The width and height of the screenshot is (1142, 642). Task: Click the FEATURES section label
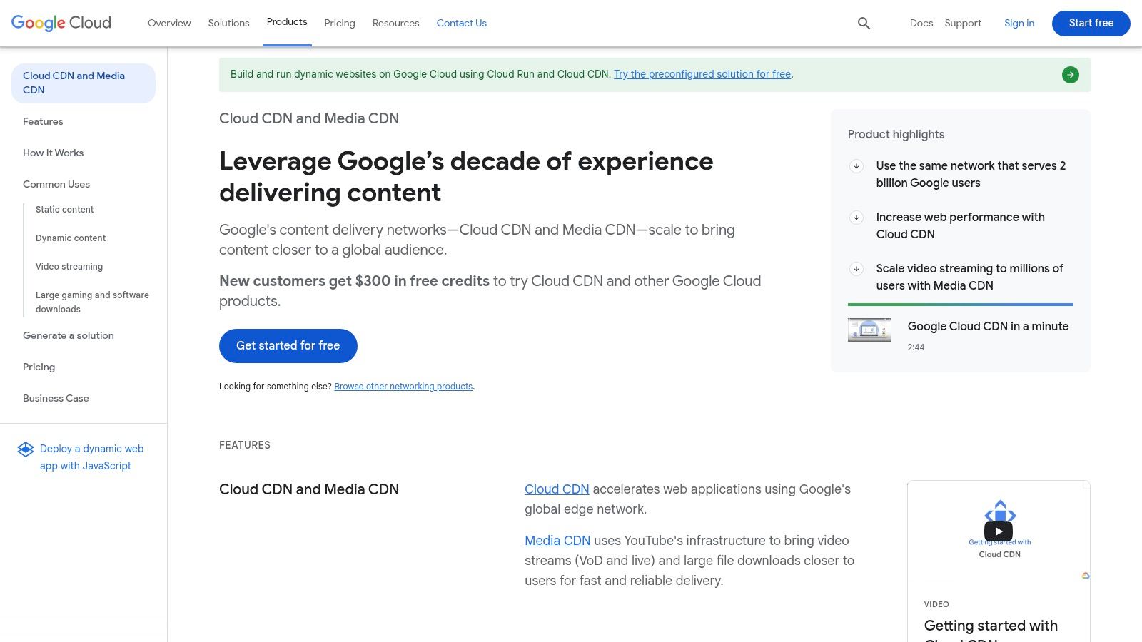click(x=245, y=445)
